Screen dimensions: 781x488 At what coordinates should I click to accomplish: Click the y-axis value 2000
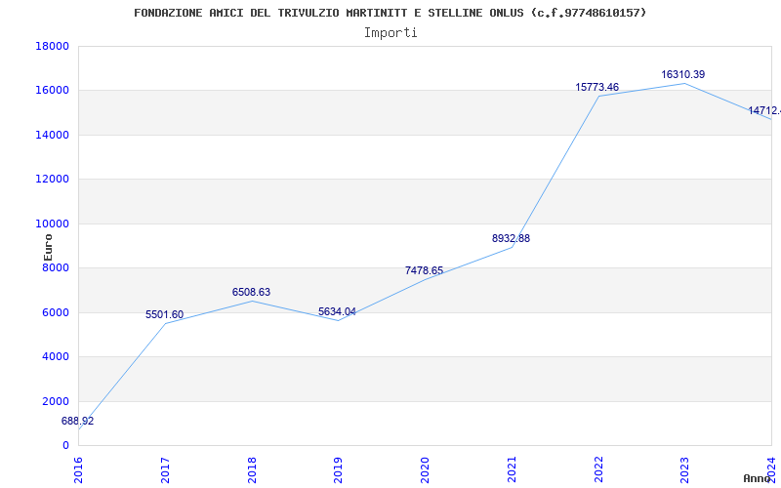click(x=56, y=401)
